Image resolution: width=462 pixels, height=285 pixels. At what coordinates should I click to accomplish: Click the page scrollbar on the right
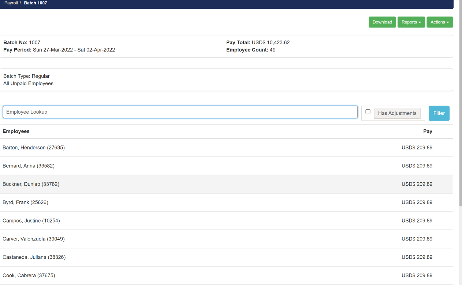pos(459,110)
